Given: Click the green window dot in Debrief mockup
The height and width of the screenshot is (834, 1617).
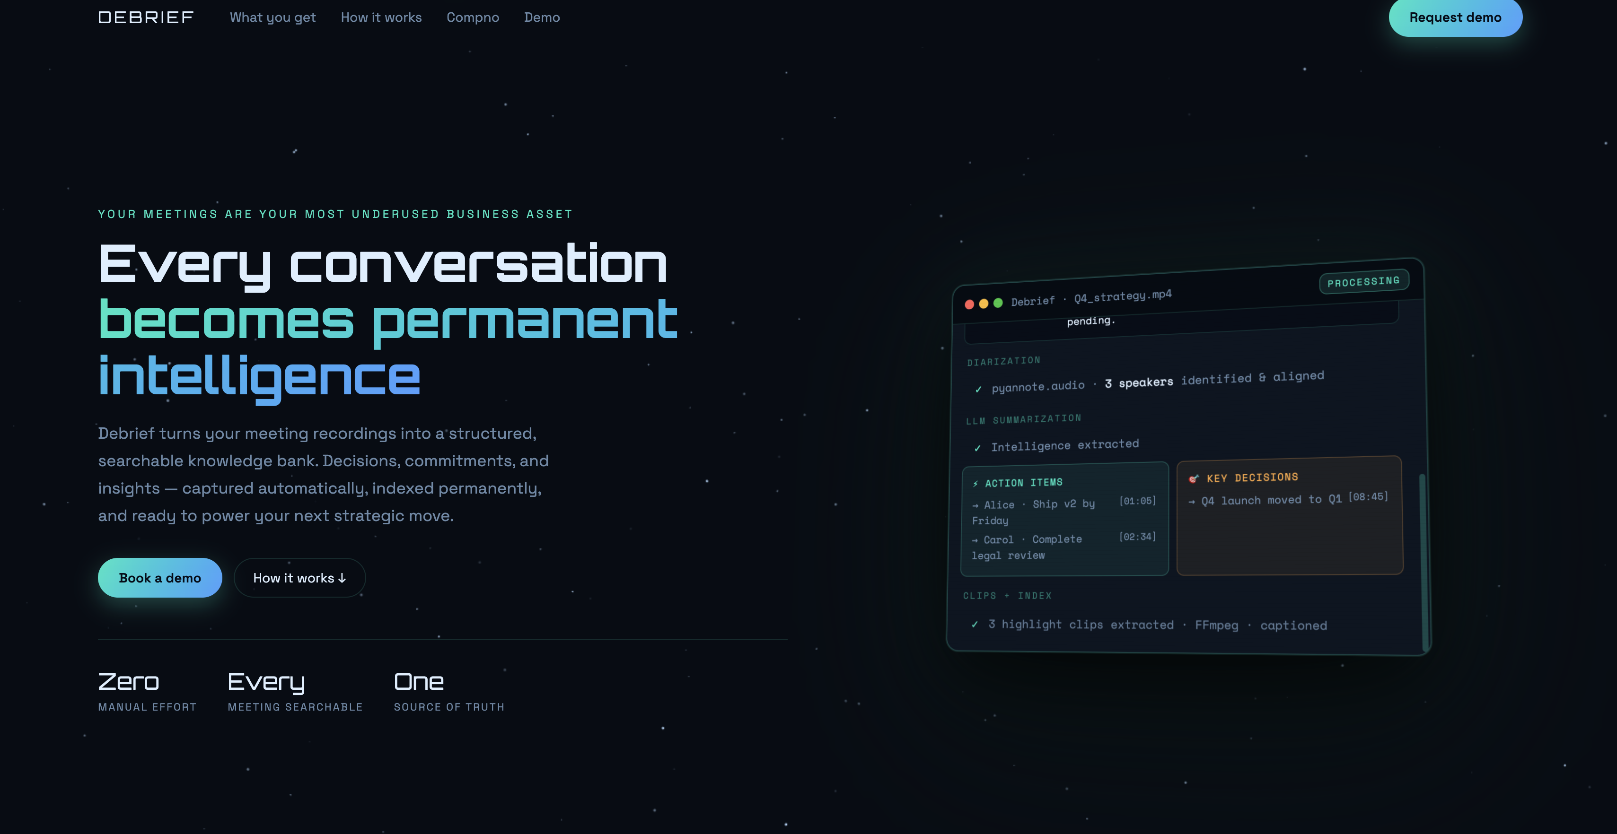Looking at the screenshot, I should click(998, 303).
